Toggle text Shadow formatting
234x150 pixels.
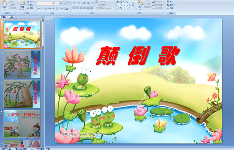click(x=53, y=8)
